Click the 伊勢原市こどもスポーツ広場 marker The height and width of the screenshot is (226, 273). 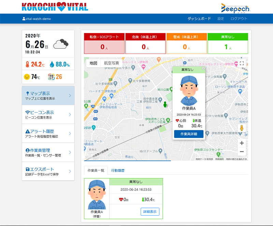(168, 120)
